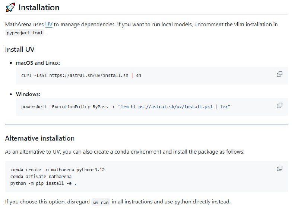
Task: Click the Installation heading
Action: pyautogui.click(x=39, y=7)
